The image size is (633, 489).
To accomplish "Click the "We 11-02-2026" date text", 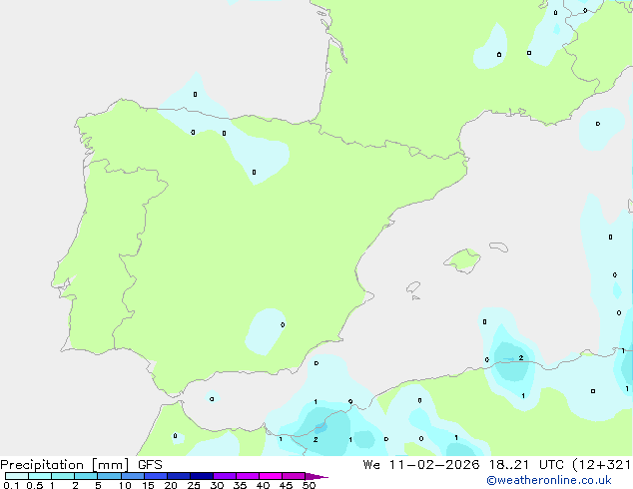I will [x=421, y=465].
